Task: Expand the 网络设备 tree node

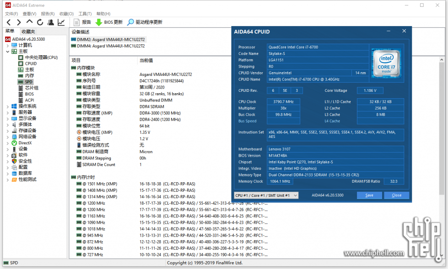Action: [7, 137]
